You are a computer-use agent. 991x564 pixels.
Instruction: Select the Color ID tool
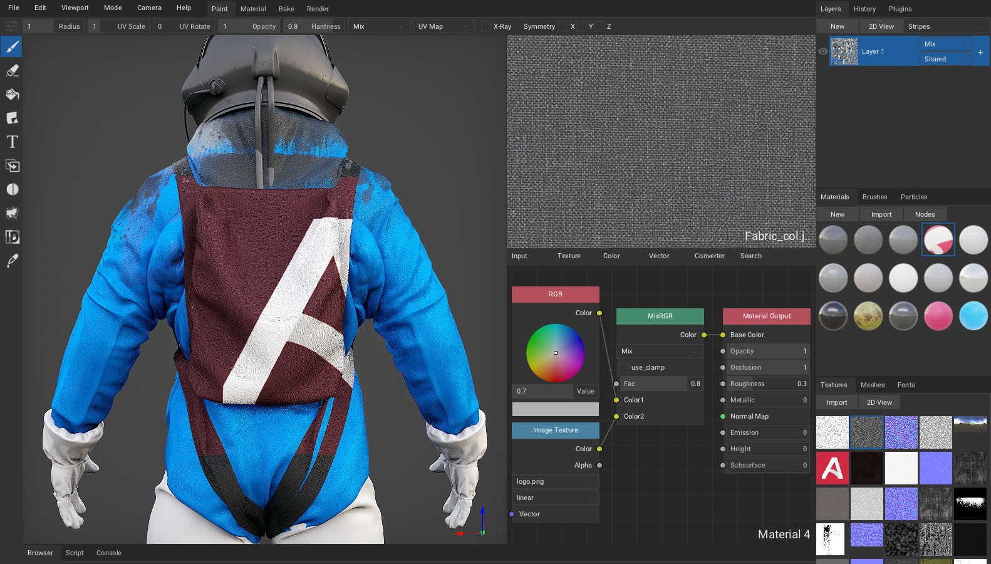click(x=12, y=237)
